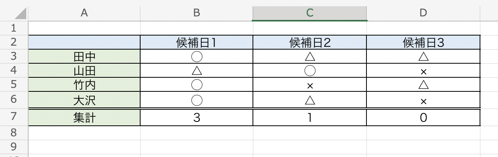498x157 pixels.
Task: Click the 大沢 name cell
Action: (x=85, y=100)
